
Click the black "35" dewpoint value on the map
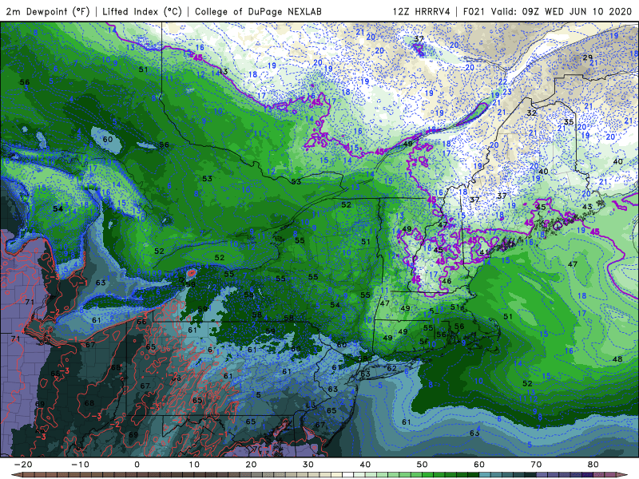coord(569,122)
